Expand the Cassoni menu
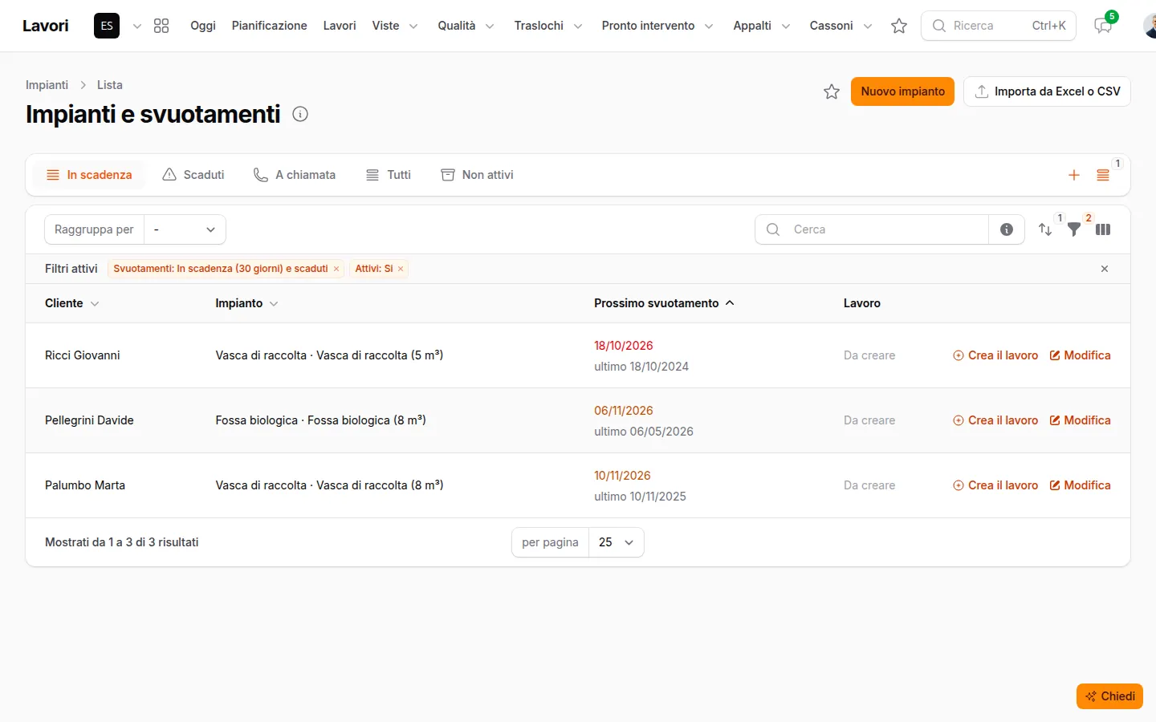Image resolution: width=1156 pixels, height=722 pixels. click(x=841, y=26)
